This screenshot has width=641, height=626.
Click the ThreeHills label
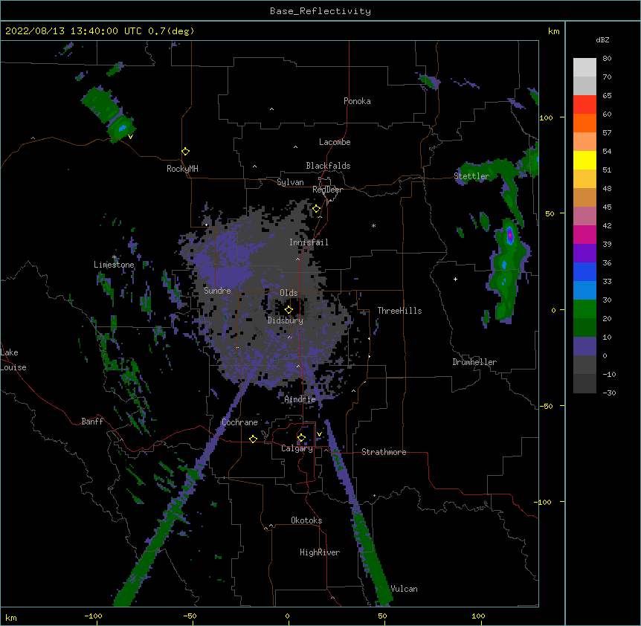[399, 311]
